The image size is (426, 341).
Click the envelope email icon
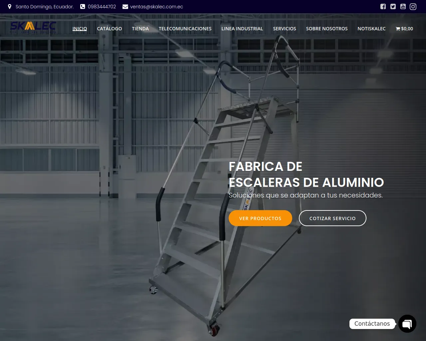(125, 7)
